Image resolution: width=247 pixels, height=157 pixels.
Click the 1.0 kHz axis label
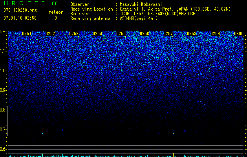click(3, 71)
